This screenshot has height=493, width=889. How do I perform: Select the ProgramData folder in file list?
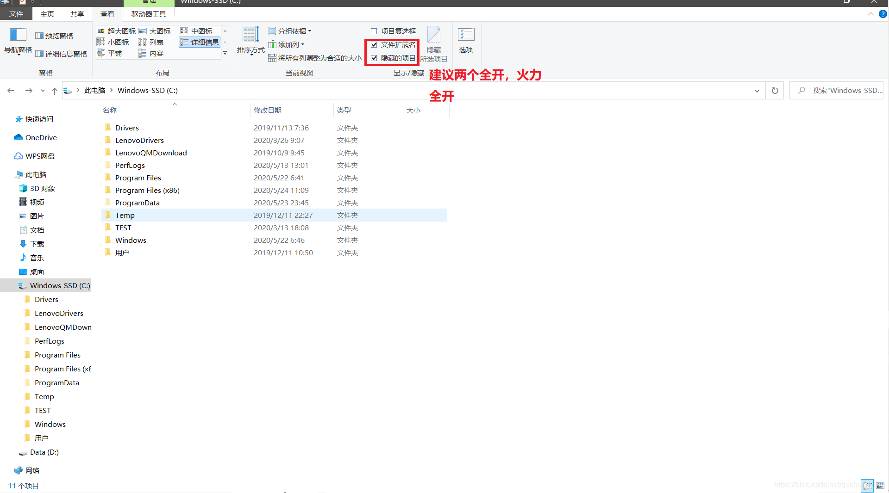(x=274, y=203)
